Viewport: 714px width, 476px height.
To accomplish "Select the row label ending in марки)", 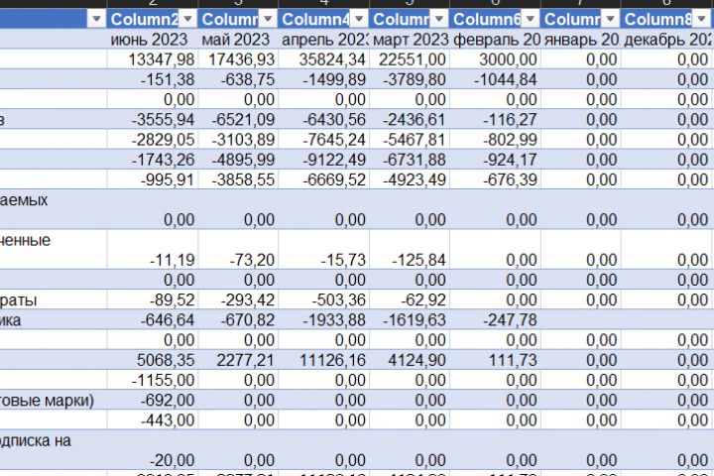I will pyautogui.click(x=54, y=400).
